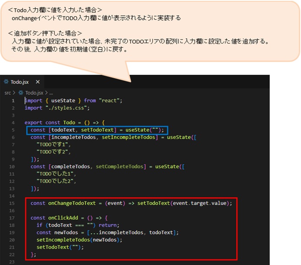Click the "react" string on line 1
This screenshot has width=301, height=265.
pos(109,101)
